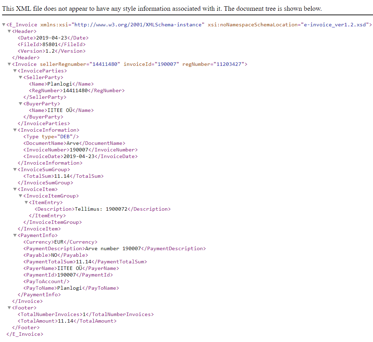Click the buyer Name value IITEE OÜ

tap(60, 110)
